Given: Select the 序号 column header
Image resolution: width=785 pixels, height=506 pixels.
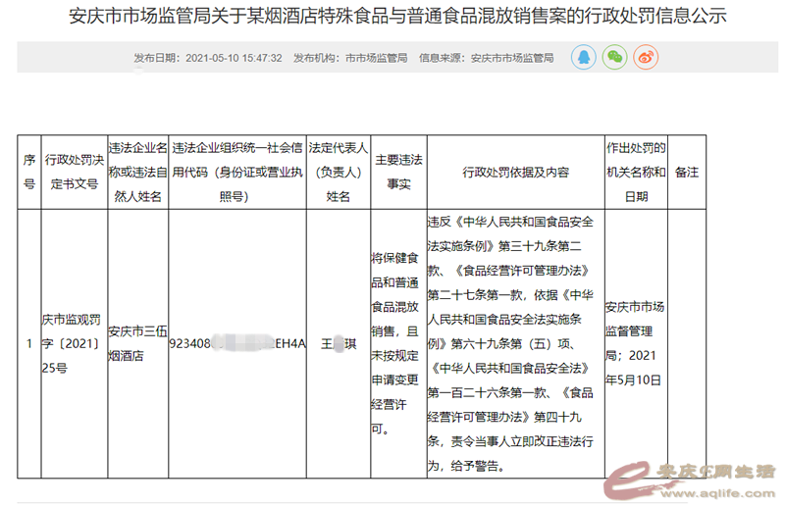Looking at the screenshot, I should click(28, 172).
